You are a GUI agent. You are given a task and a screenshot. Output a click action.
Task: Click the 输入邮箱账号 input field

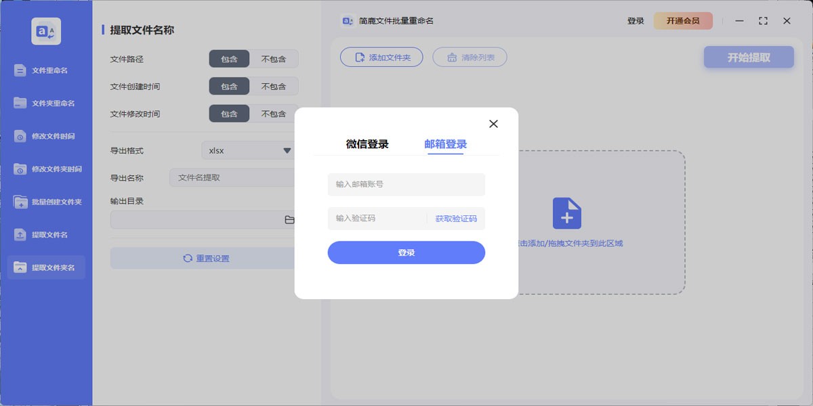click(406, 184)
